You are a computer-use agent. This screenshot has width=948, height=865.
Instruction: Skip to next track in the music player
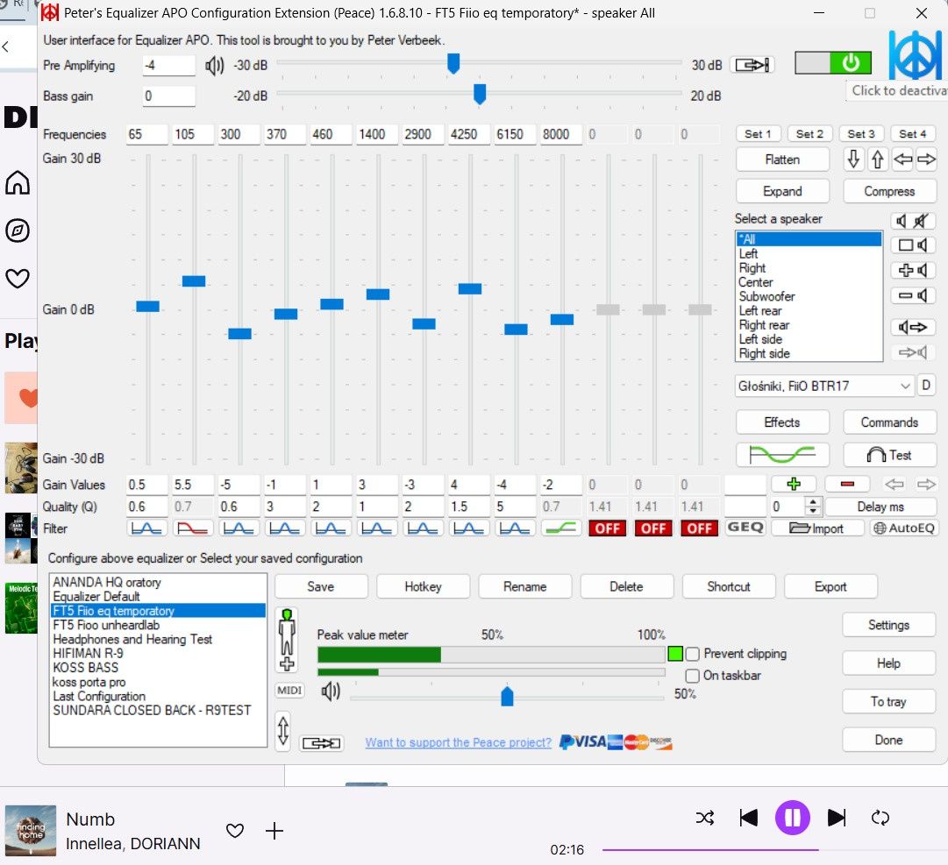[837, 818]
